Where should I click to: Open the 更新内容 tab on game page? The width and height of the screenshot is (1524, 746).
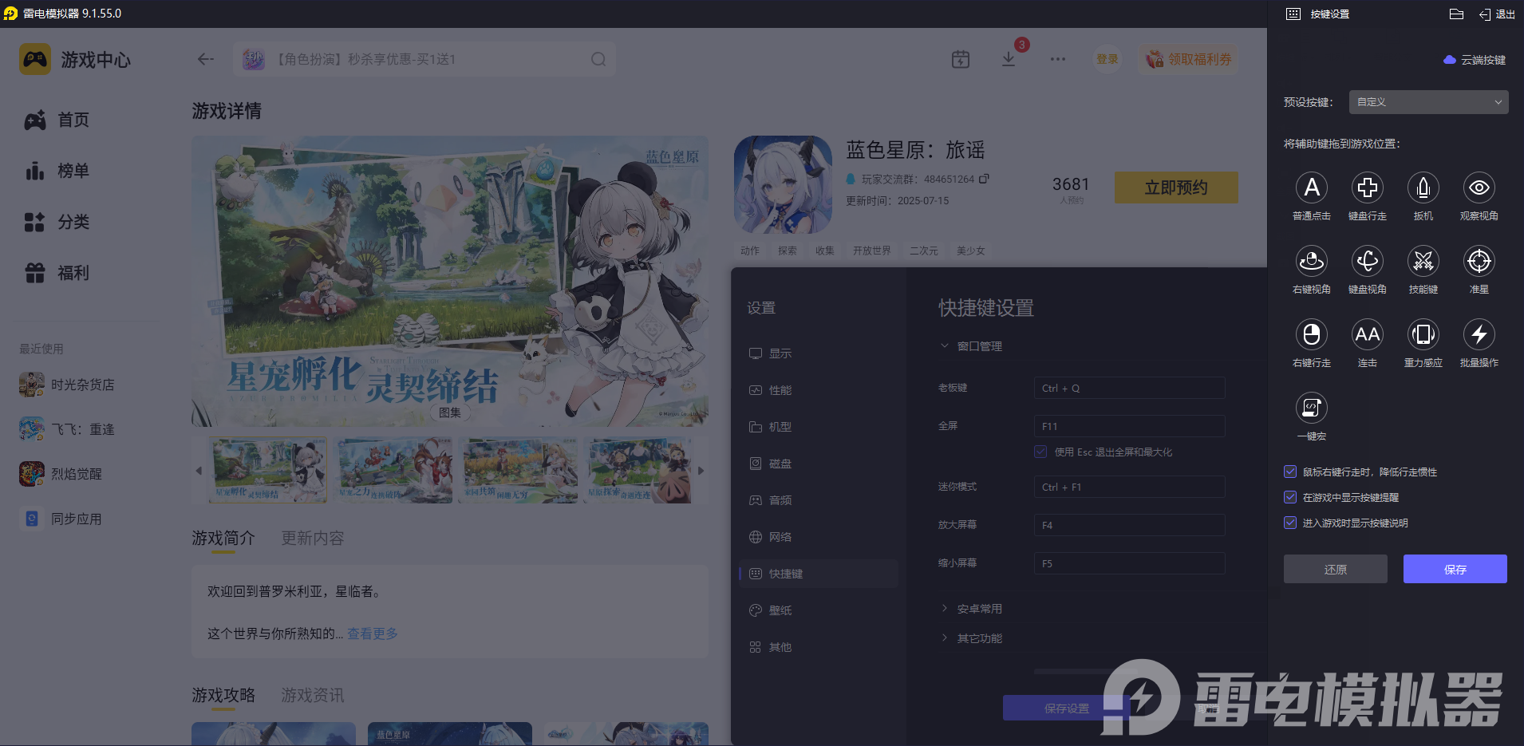[x=312, y=538]
